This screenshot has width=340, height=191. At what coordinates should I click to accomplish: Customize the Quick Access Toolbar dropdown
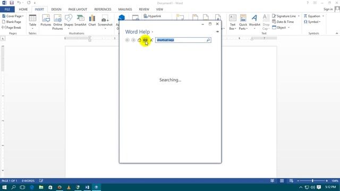(x=35, y=3)
